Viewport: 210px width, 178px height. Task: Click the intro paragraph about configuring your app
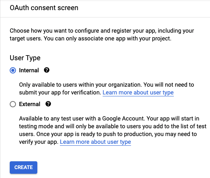point(102,35)
